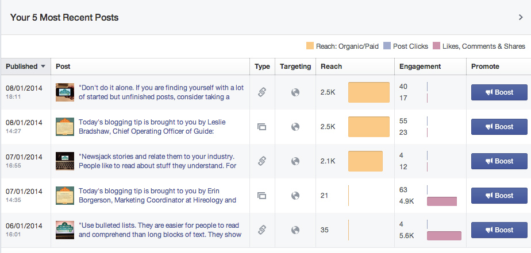Click the published time 18:11
The width and height of the screenshot is (531, 253).
coord(13,96)
